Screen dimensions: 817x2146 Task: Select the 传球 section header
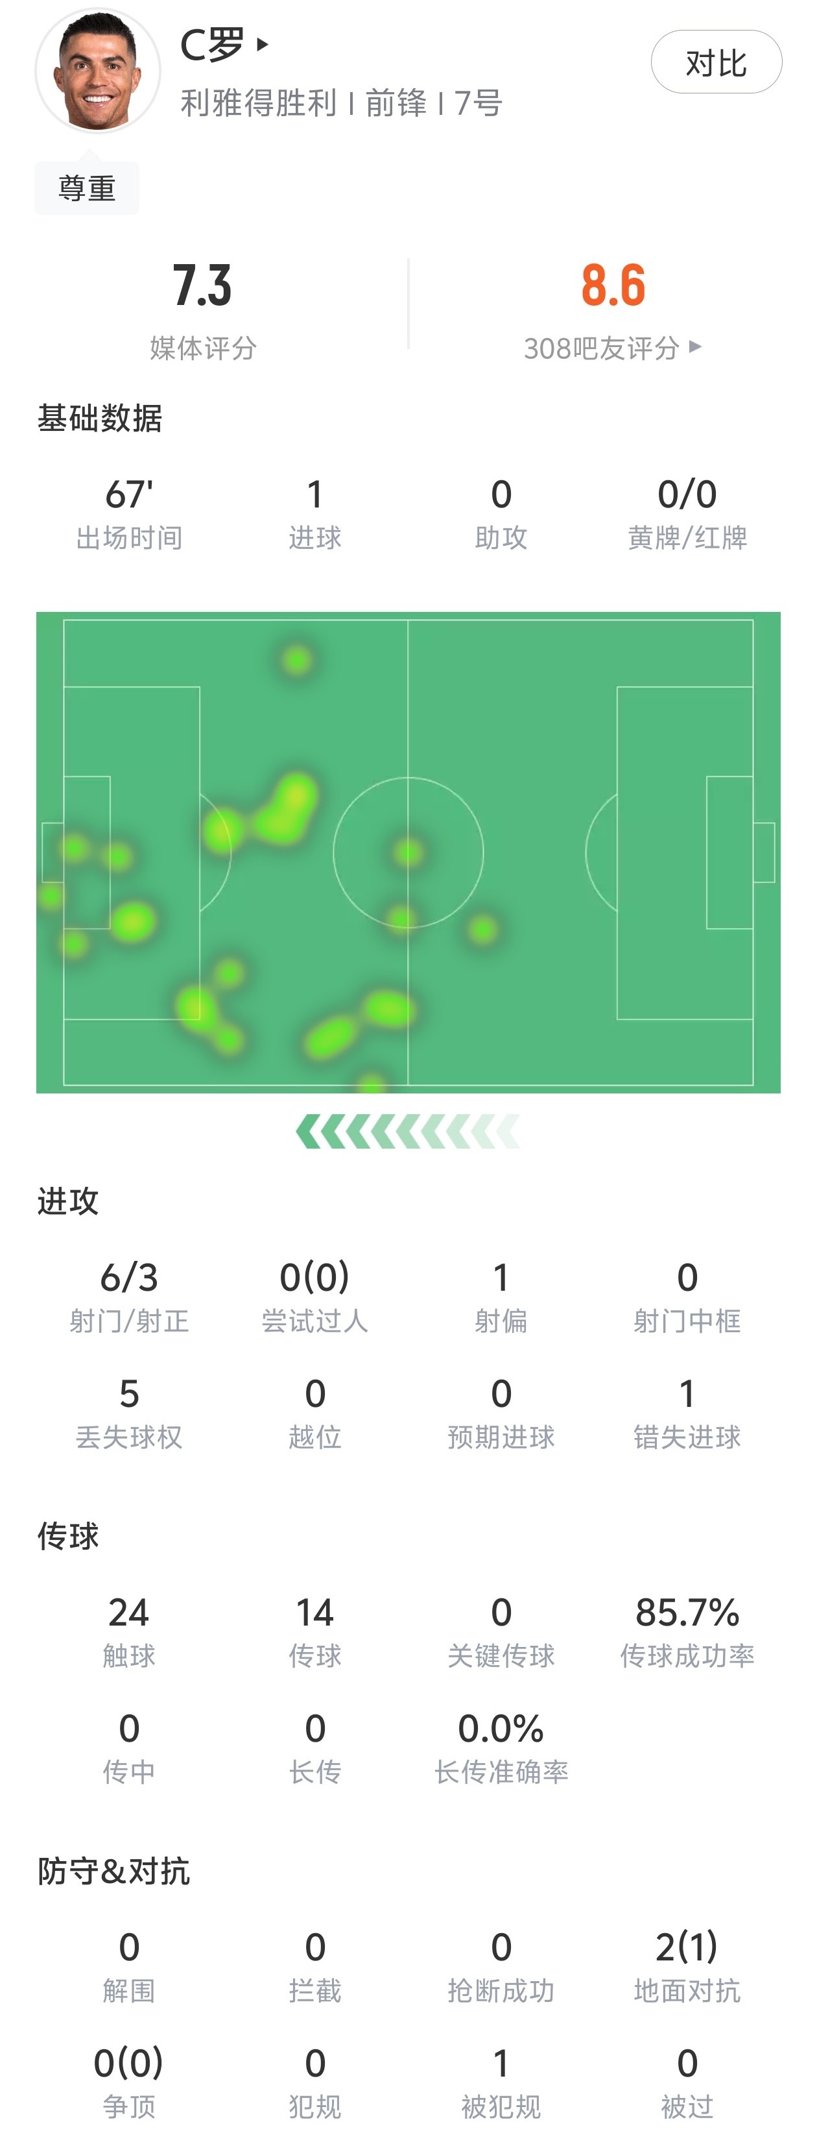(68, 1536)
